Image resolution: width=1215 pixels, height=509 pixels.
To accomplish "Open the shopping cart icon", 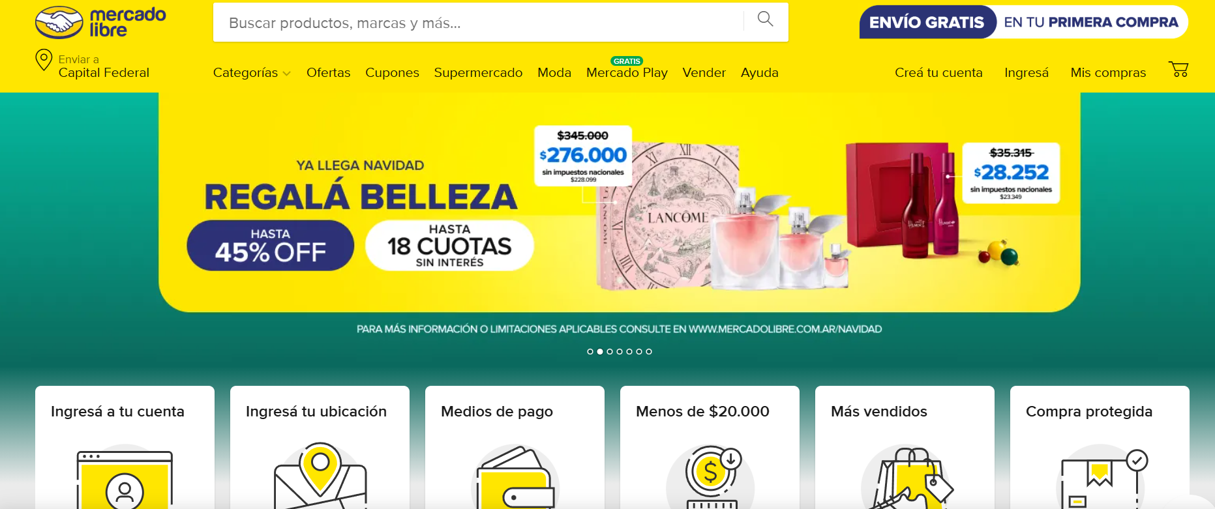I will (1178, 70).
